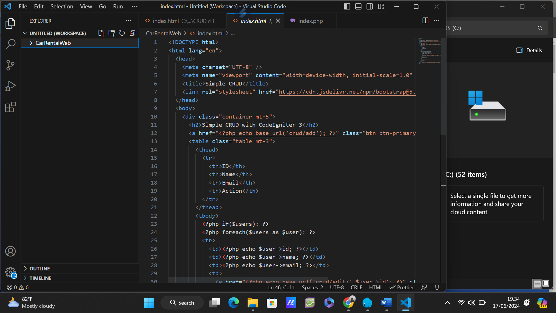Open the View menu
The height and width of the screenshot is (313, 556).
coord(86,6)
